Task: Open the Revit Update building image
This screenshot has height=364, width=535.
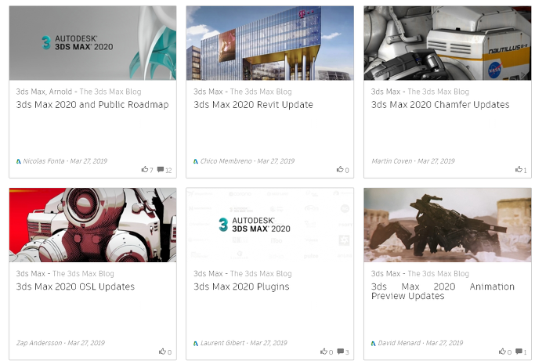Action: [x=270, y=43]
